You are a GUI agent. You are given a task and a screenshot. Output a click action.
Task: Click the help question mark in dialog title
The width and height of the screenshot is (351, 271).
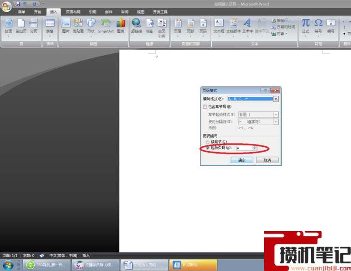pos(265,90)
